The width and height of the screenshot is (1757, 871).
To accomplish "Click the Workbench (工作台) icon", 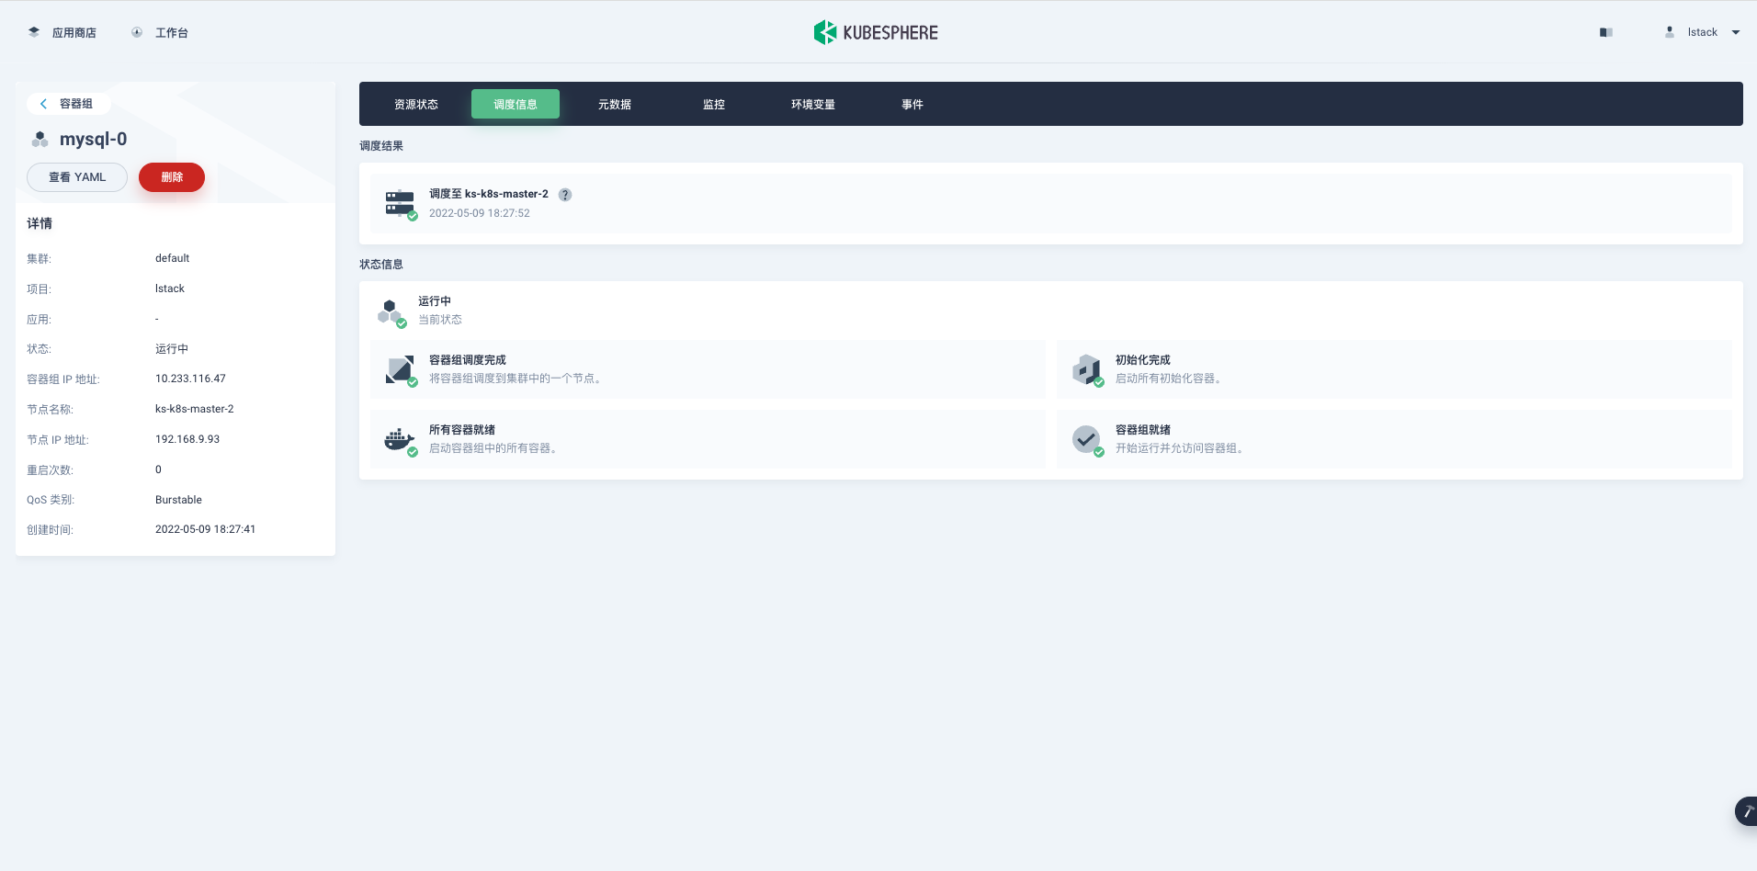I will coord(137,32).
